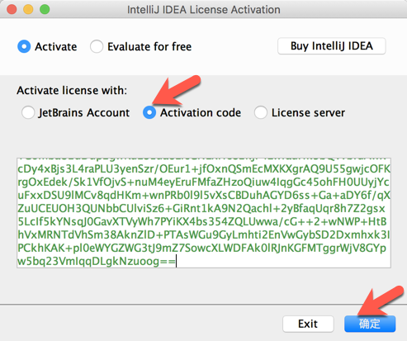Click the Exit button
407x341 pixels.
(308, 324)
